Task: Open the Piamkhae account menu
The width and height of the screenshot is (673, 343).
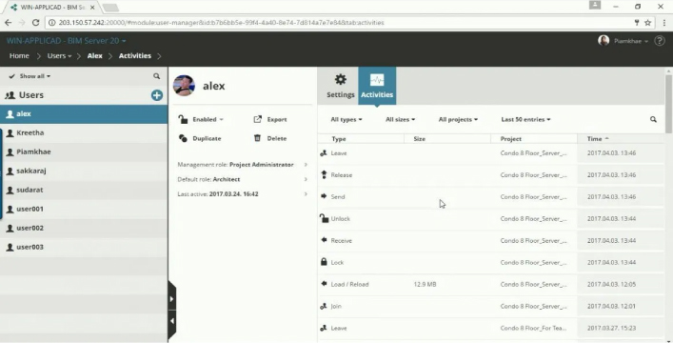Action: (631, 41)
